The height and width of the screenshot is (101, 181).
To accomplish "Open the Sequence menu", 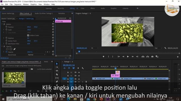I will 18,4.
